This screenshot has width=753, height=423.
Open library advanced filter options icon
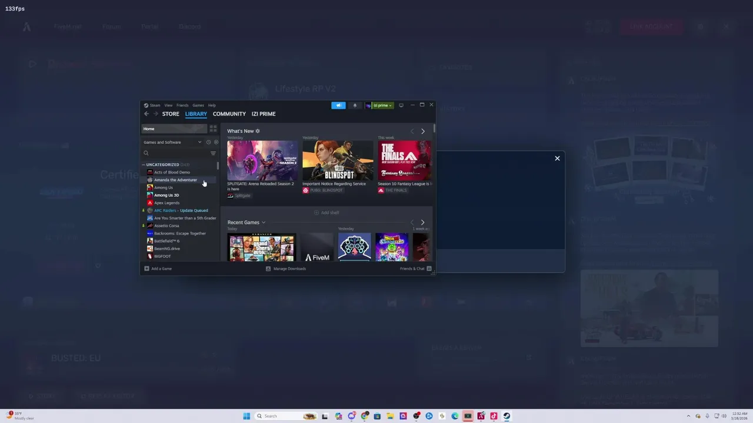[x=213, y=153]
